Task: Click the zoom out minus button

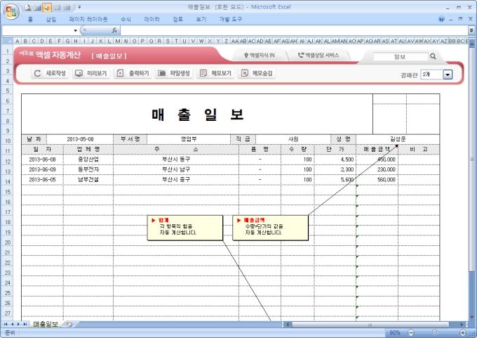Action: click(x=411, y=332)
